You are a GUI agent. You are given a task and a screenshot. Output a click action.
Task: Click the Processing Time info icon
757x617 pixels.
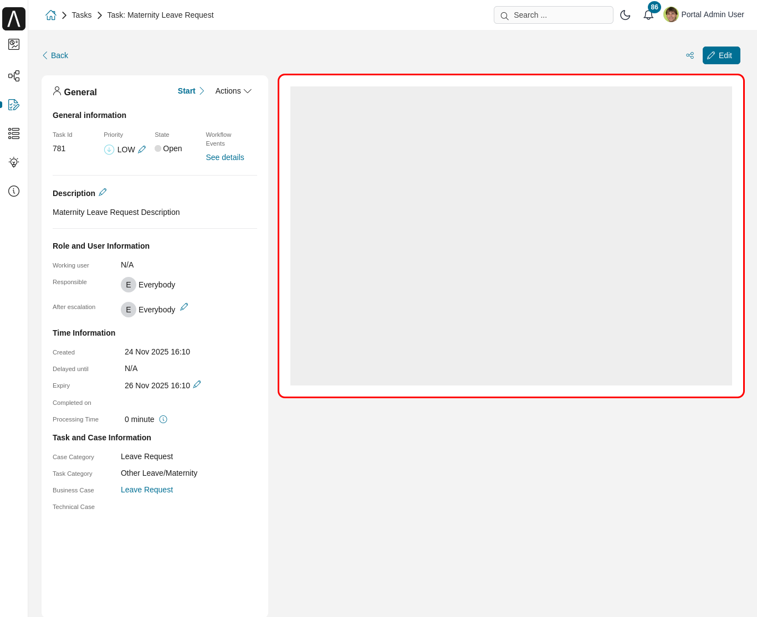[163, 419]
